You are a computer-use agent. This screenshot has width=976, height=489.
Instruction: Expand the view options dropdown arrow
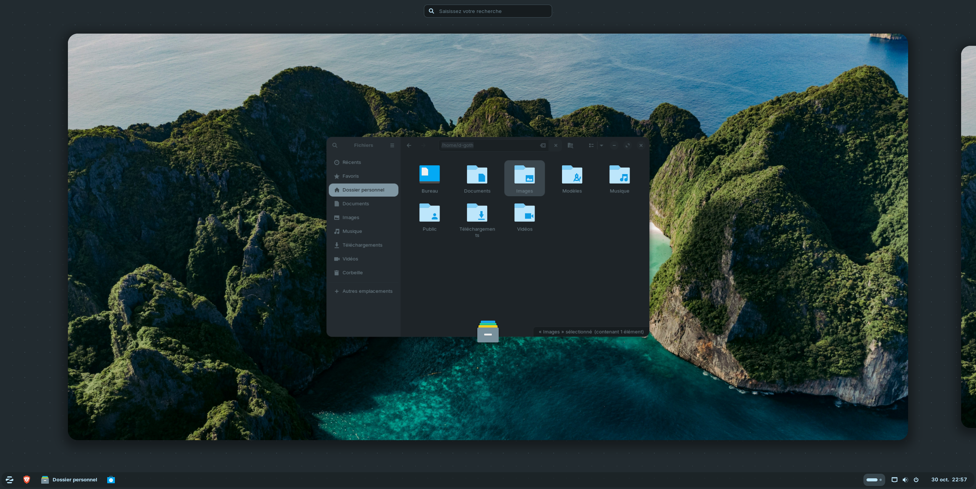[x=601, y=145]
